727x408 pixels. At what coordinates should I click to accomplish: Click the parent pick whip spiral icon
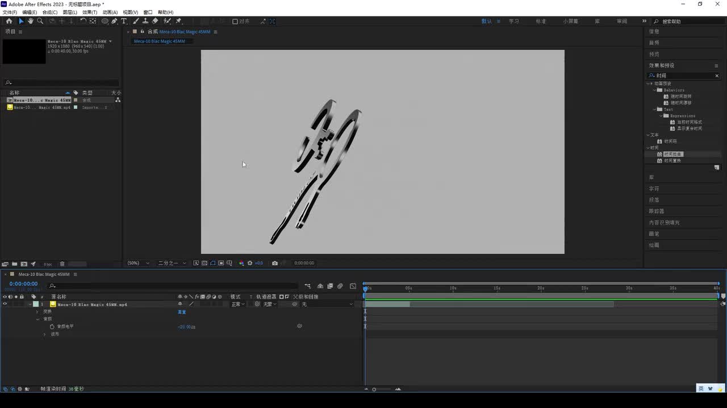295,304
